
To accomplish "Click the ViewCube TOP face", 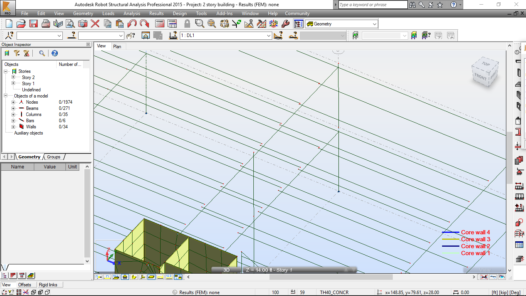I will pos(486,64).
